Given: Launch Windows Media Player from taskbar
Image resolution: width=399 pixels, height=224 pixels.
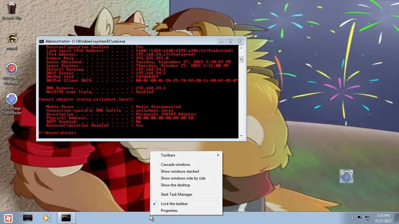Looking at the screenshot, I should [46, 218].
